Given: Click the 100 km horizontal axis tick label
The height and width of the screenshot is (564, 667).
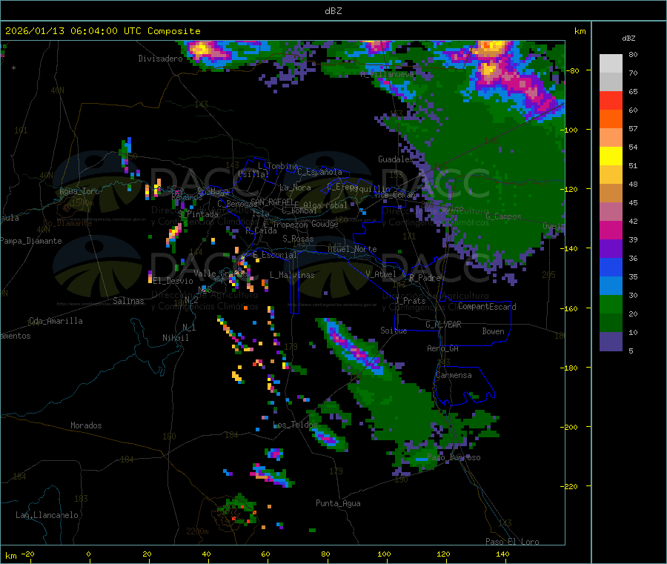Looking at the screenshot, I should click(384, 554).
